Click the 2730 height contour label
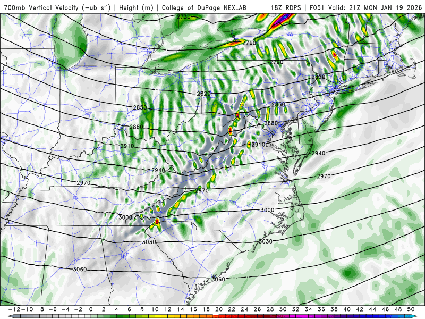425x319 pixels. (x=183, y=17)
